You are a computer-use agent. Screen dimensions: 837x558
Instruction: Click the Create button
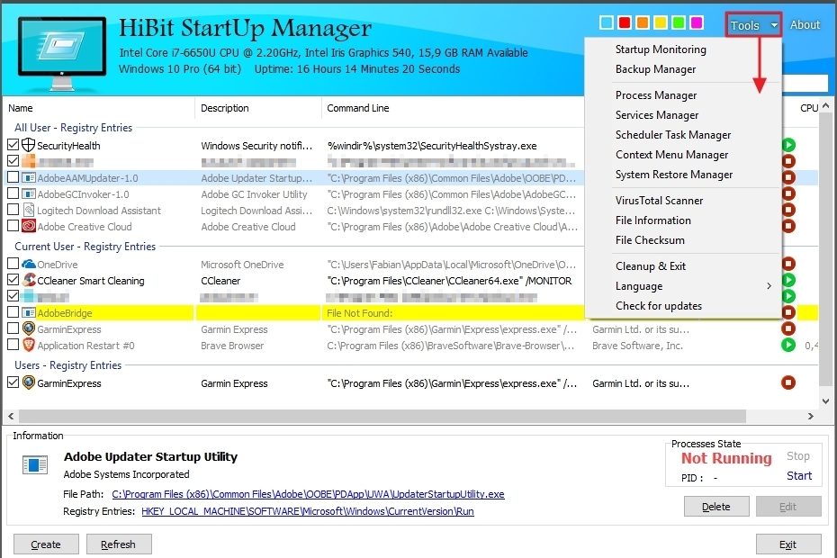coord(46,544)
